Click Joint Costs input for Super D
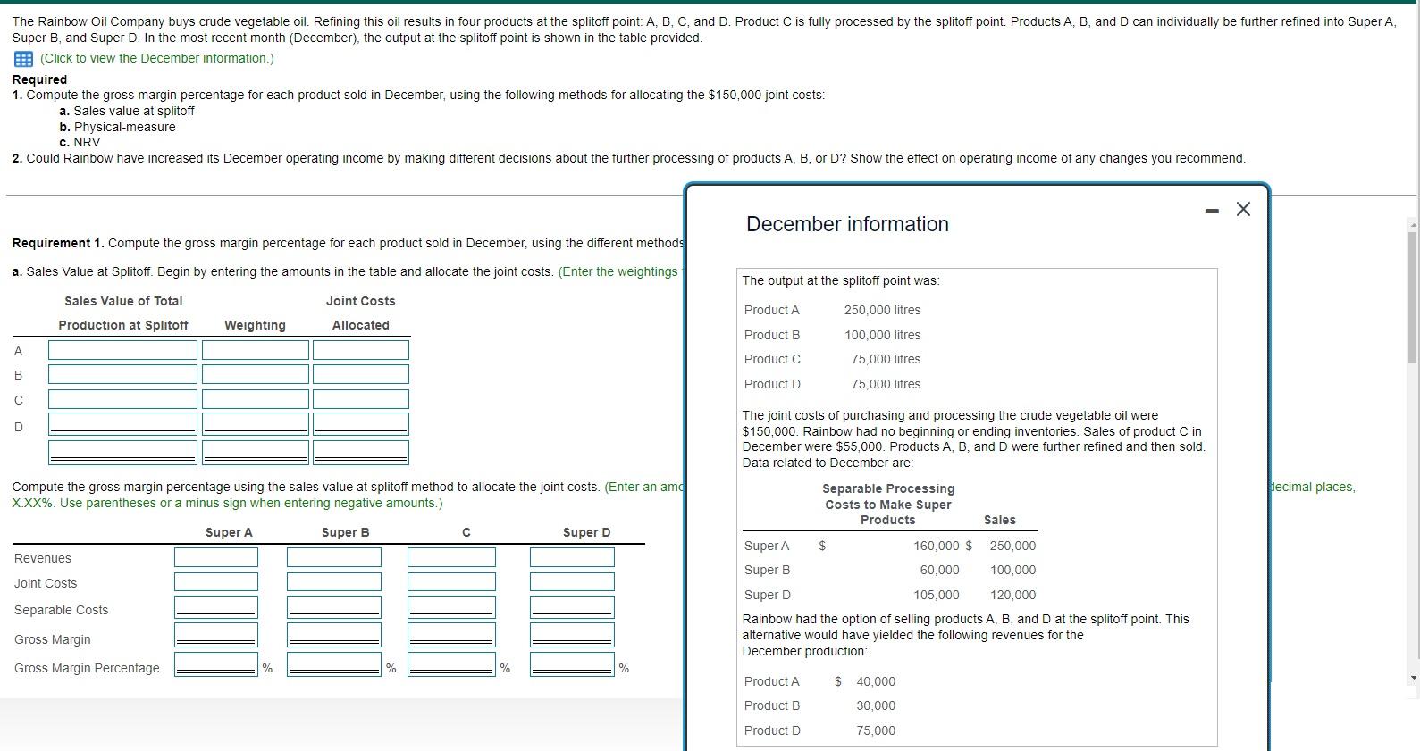The height and width of the screenshot is (751, 1420). pyautogui.click(x=572, y=582)
